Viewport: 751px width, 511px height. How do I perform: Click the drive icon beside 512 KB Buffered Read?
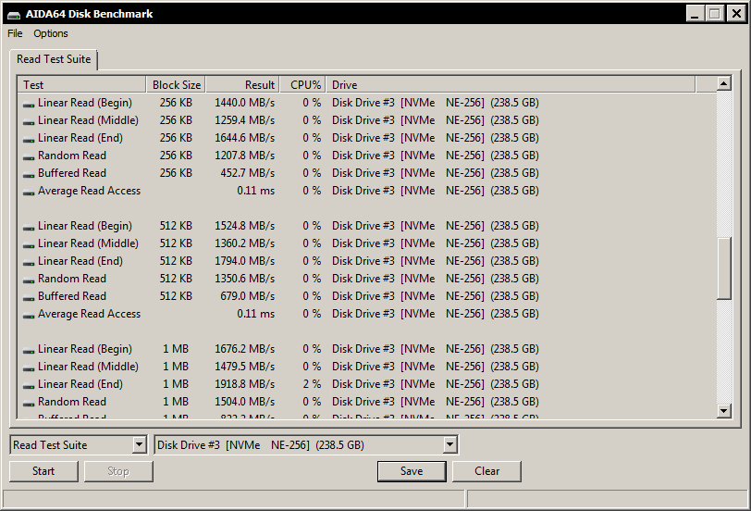29,297
